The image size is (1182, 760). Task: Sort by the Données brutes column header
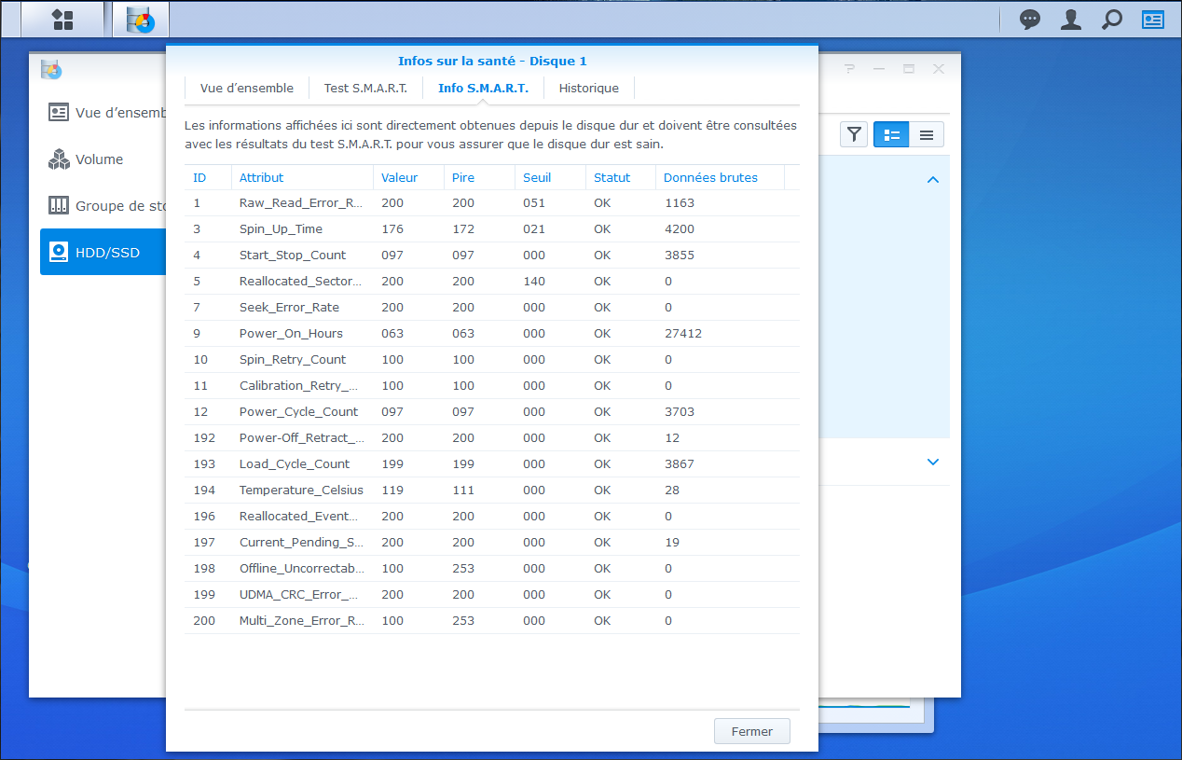(710, 177)
